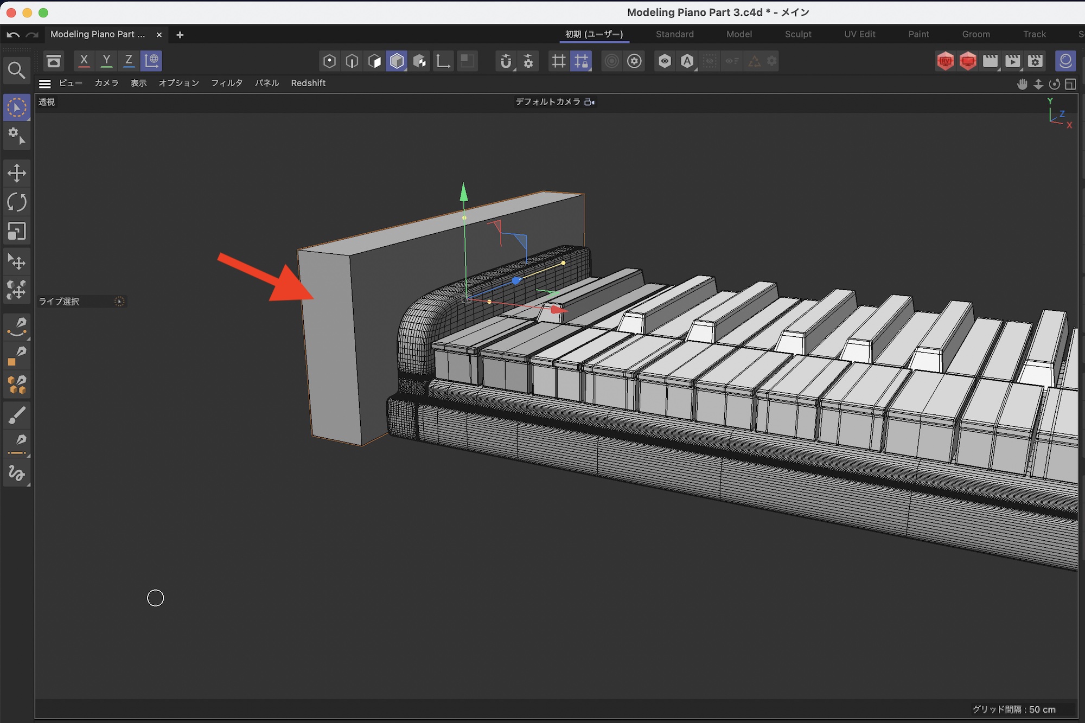The width and height of the screenshot is (1085, 723).
Task: Switch to the UV Edit layout tab
Action: tap(859, 34)
